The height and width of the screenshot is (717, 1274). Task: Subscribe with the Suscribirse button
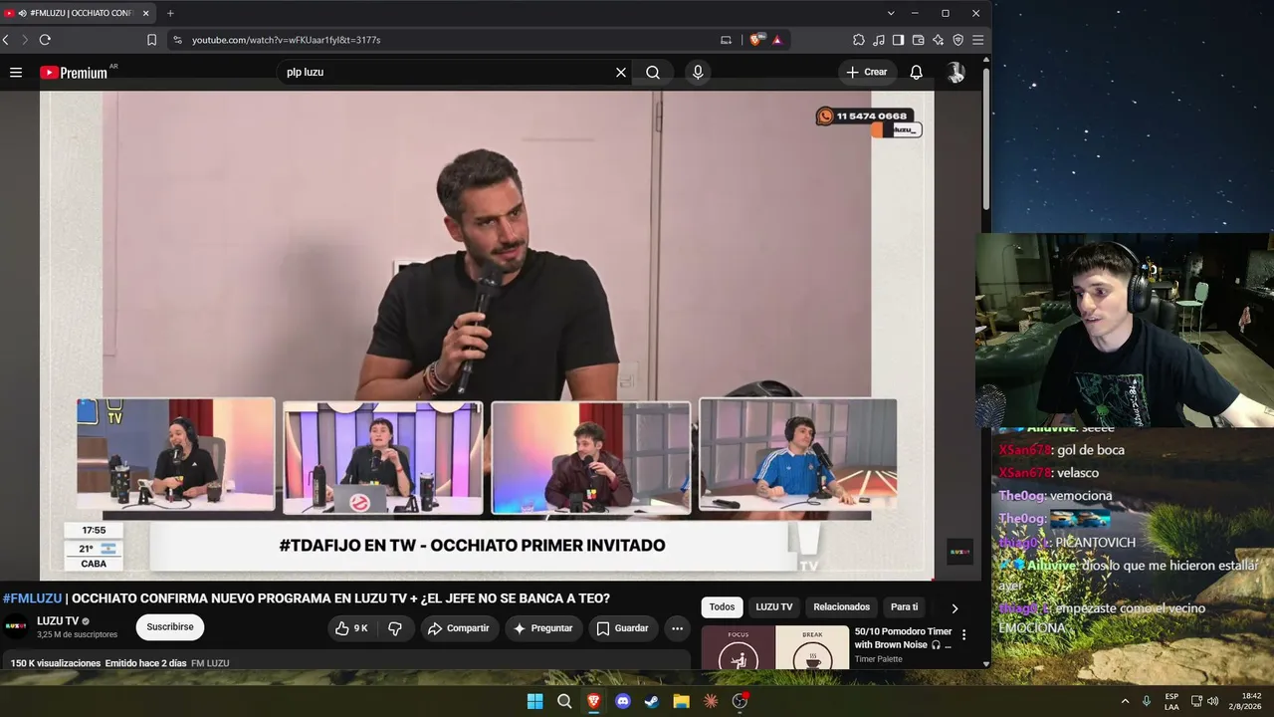tap(170, 627)
